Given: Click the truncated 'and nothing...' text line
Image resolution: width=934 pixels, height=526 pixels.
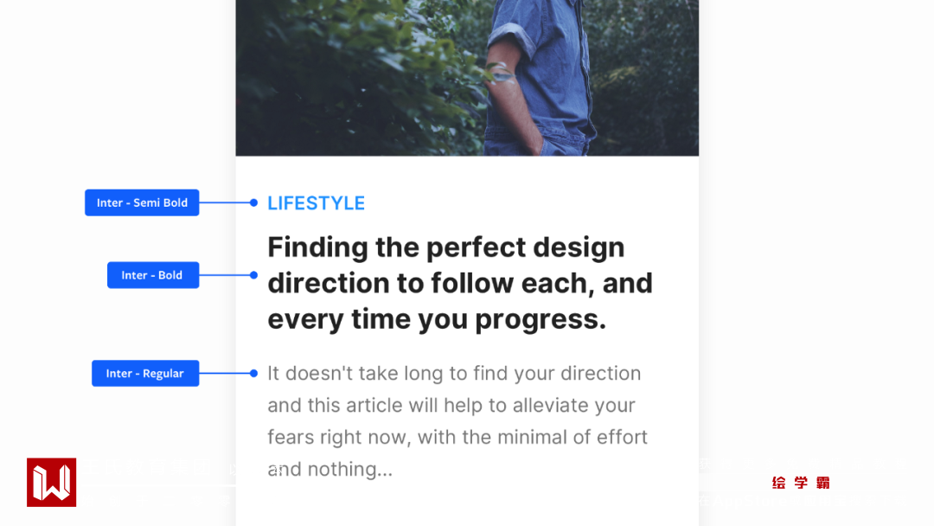Looking at the screenshot, I should click(x=329, y=469).
